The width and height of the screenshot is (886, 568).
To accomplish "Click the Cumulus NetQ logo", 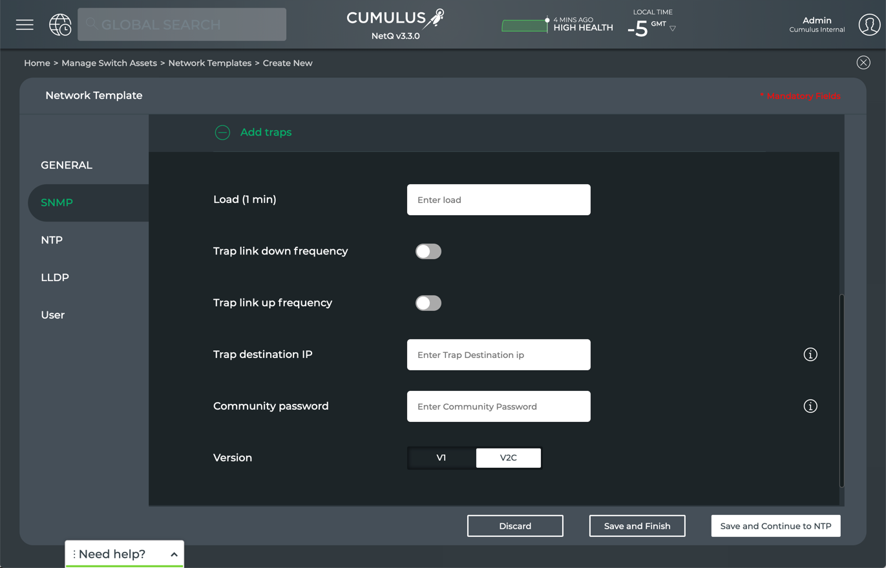I will point(396,25).
